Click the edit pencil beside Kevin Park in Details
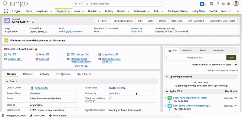This screenshot has width=242, height=118. pos(154,93)
